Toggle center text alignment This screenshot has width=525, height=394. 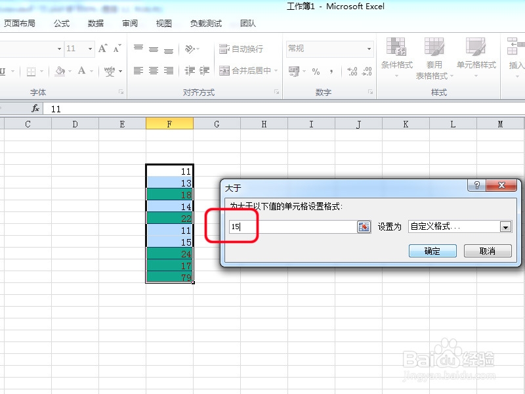pyautogui.click(x=152, y=70)
